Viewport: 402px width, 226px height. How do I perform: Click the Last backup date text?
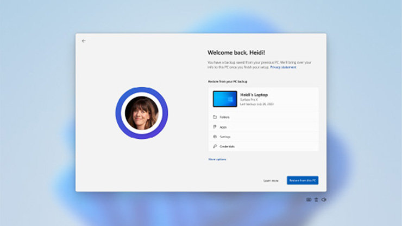[257, 104]
